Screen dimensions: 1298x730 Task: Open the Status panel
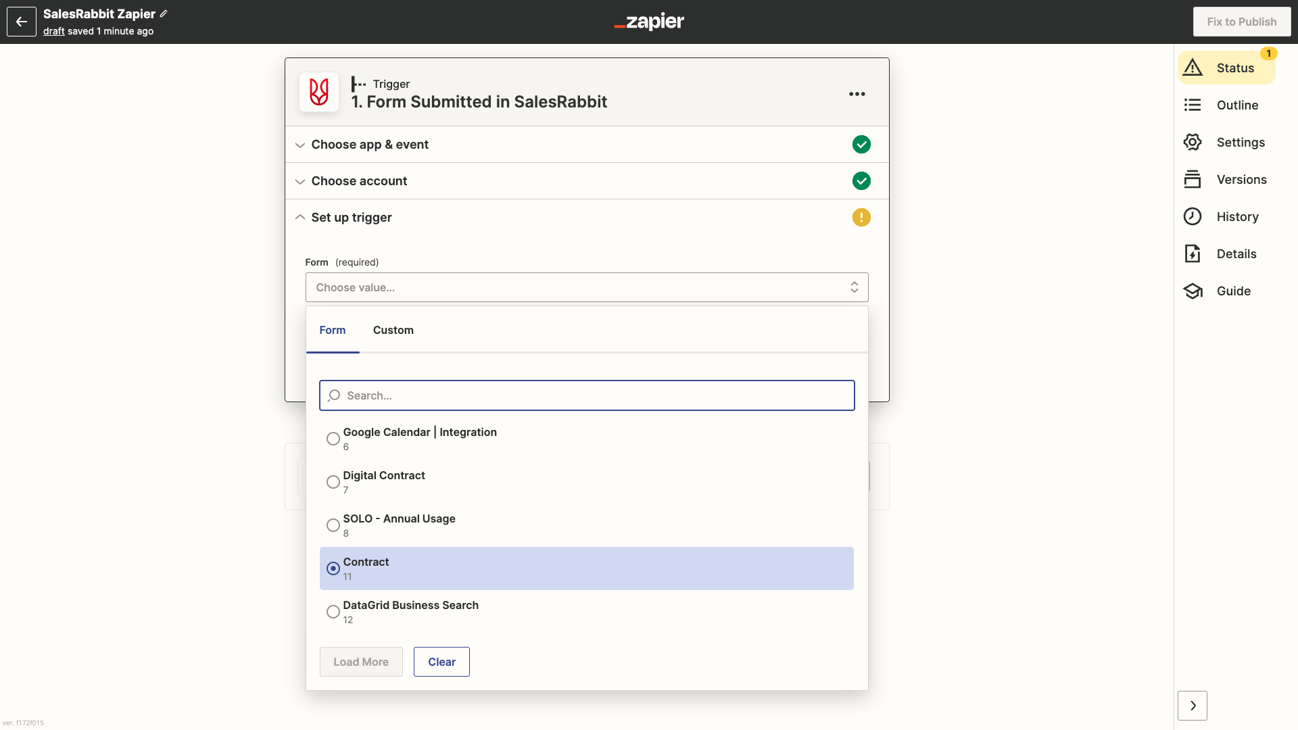(1226, 68)
